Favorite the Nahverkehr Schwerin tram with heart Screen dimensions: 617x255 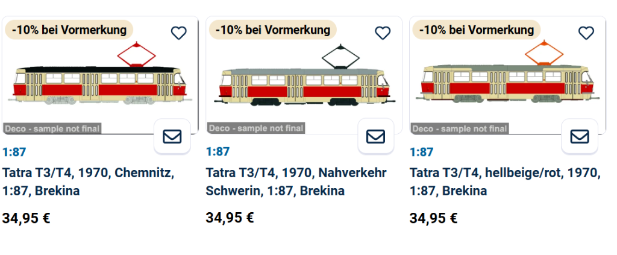pyautogui.click(x=383, y=33)
